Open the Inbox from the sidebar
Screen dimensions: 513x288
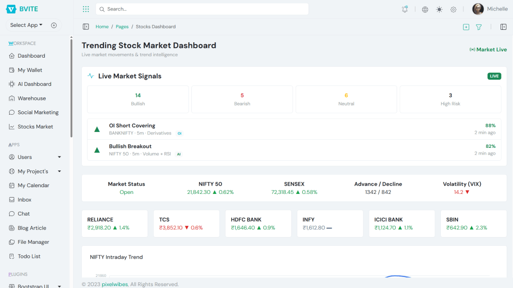[24, 199]
